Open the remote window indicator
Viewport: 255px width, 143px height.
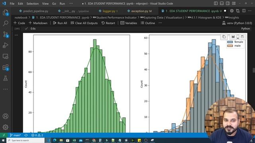pyautogui.click(x=4, y=135)
